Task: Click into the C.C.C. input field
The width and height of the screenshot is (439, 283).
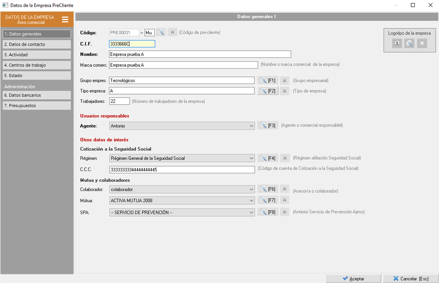Action: (182, 170)
